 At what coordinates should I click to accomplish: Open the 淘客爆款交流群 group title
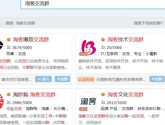click(31, 40)
